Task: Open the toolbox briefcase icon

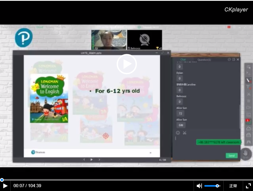Action: (248, 135)
